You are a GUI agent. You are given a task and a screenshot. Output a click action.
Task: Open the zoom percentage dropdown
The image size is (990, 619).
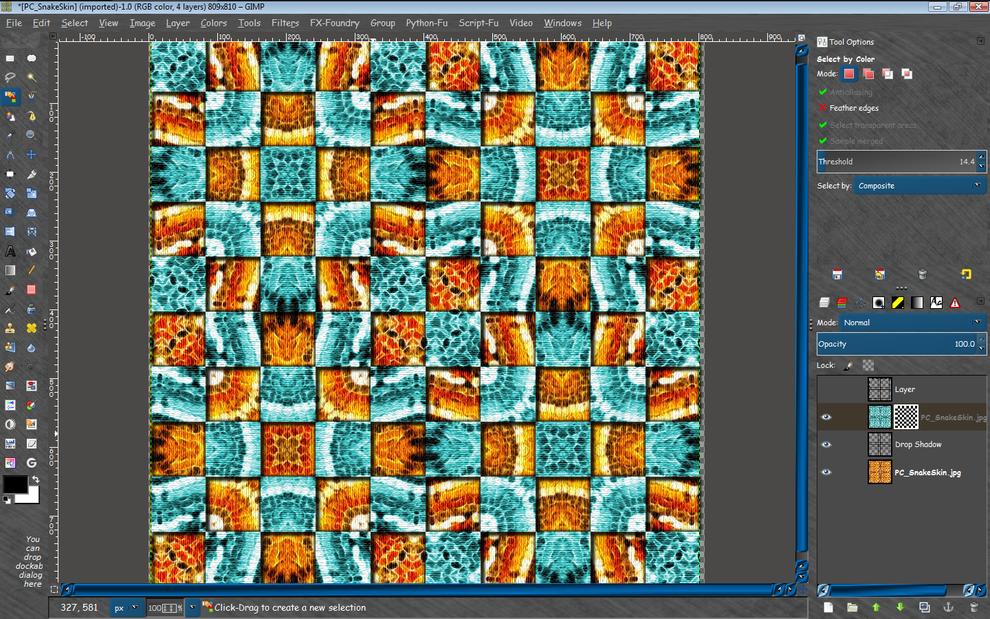pos(192,607)
